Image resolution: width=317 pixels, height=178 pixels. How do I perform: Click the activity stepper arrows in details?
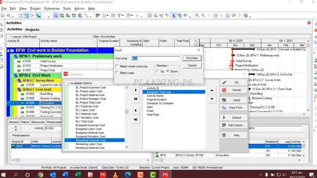point(16,128)
